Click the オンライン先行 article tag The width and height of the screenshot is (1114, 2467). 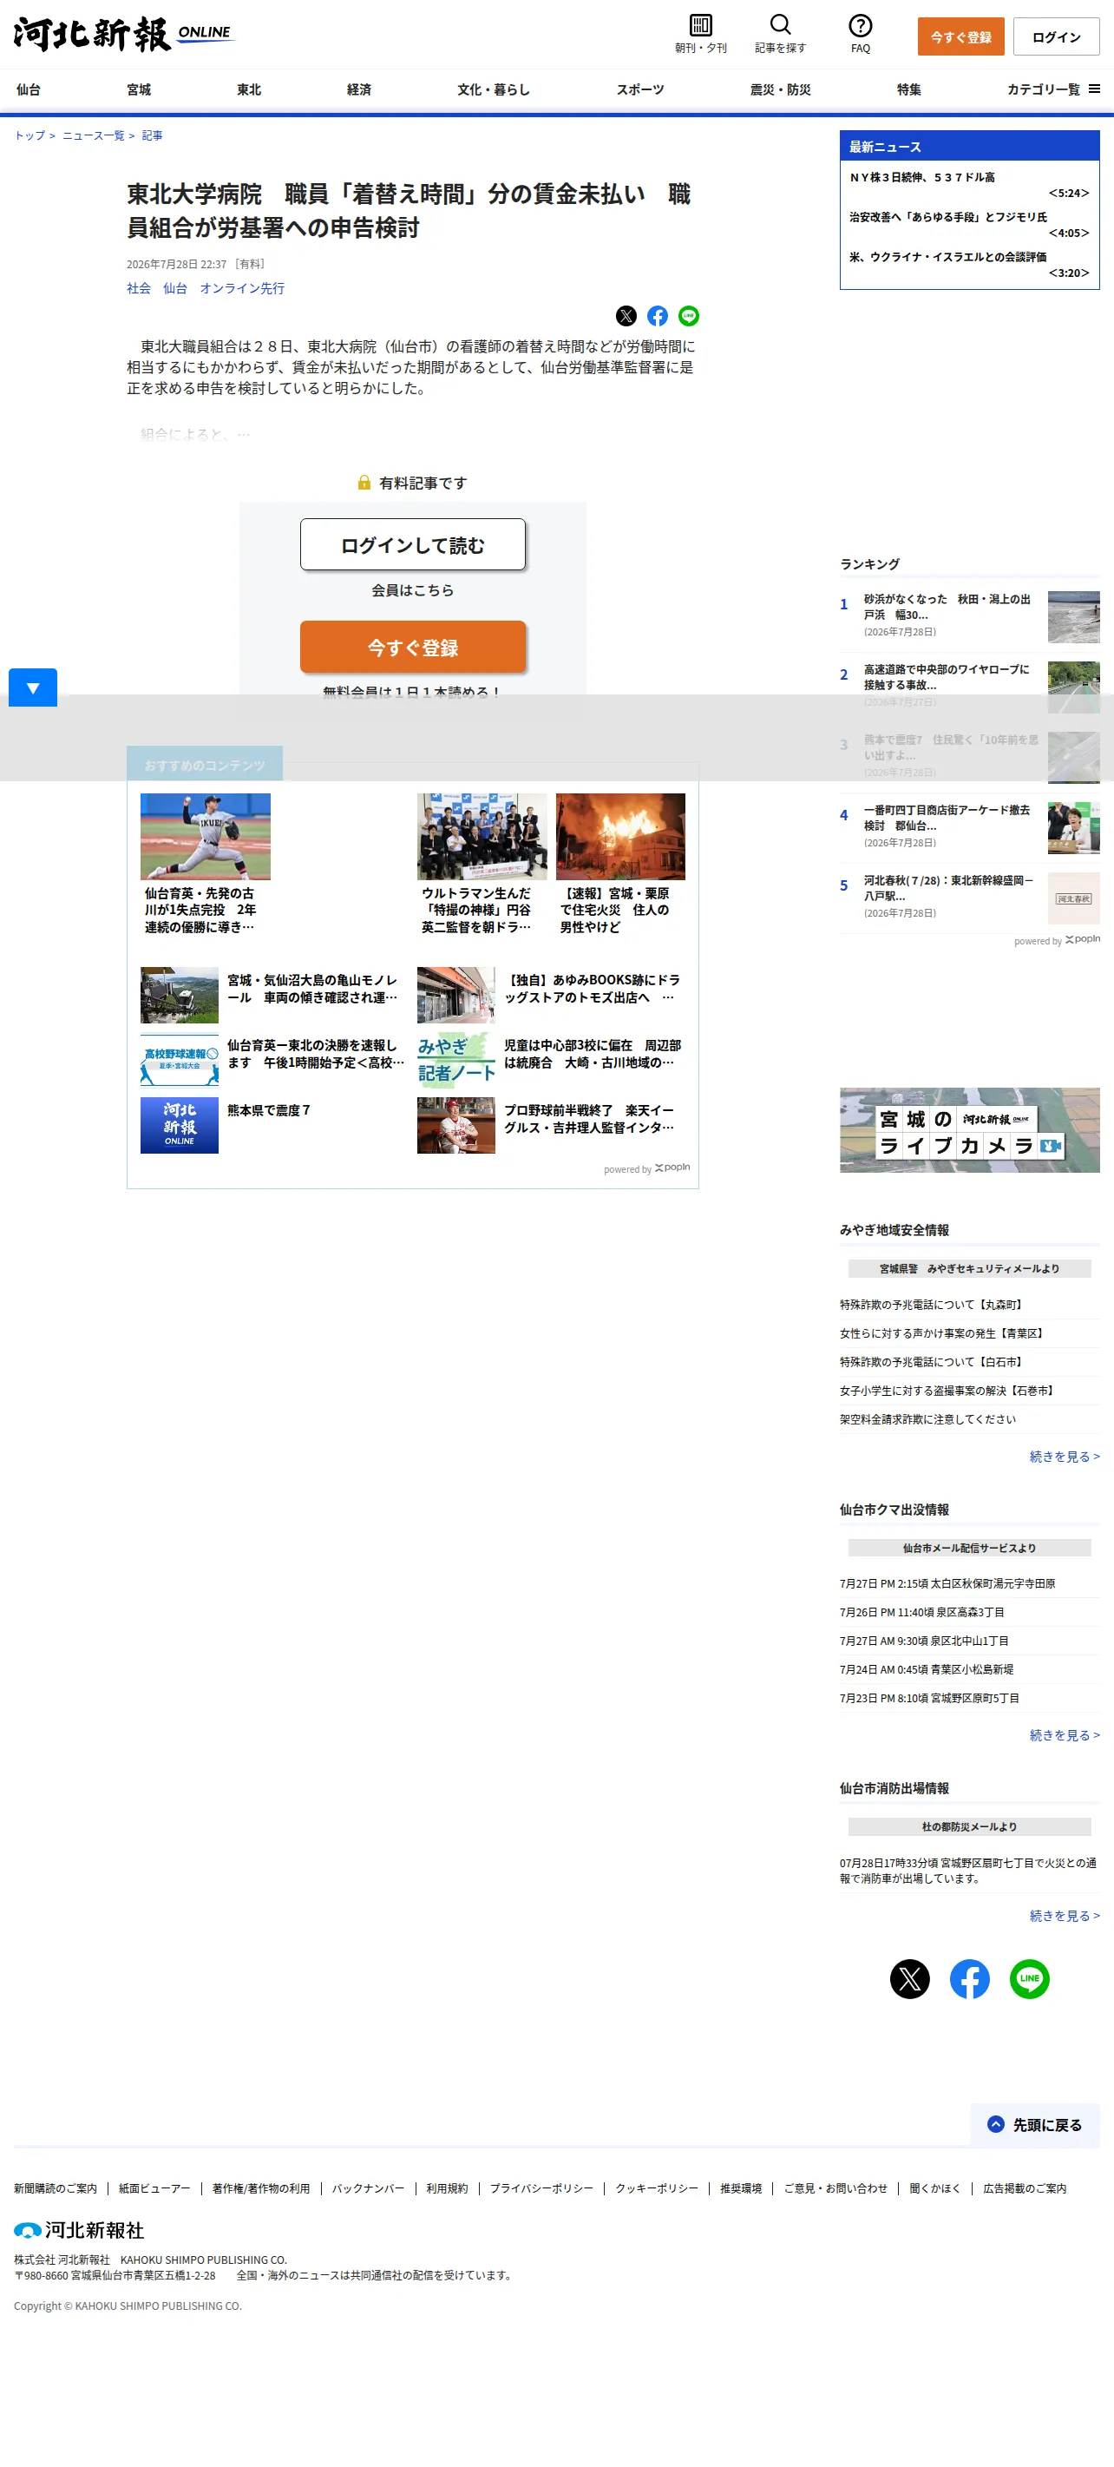(x=242, y=288)
